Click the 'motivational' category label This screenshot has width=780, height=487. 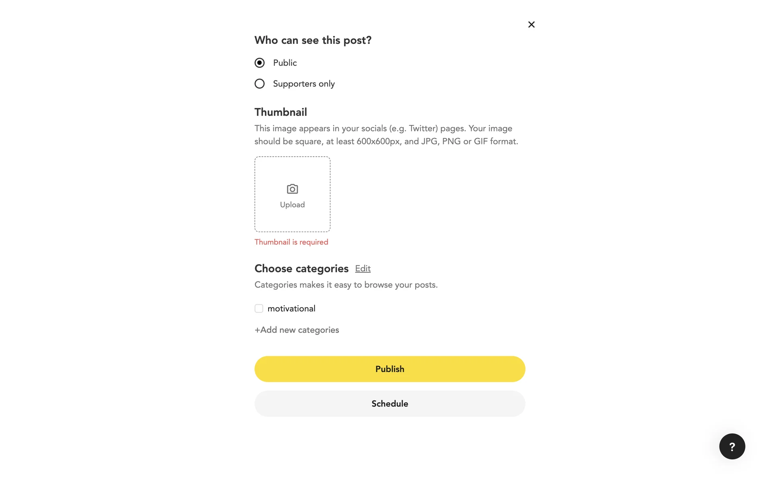(x=291, y=309)
